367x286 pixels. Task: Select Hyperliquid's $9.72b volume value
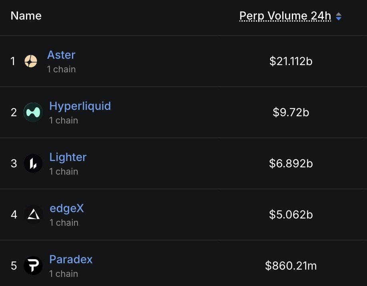click(x=291, y=112)
